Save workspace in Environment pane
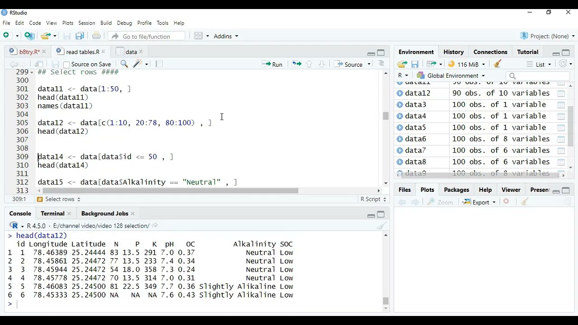 pos(415,64)
